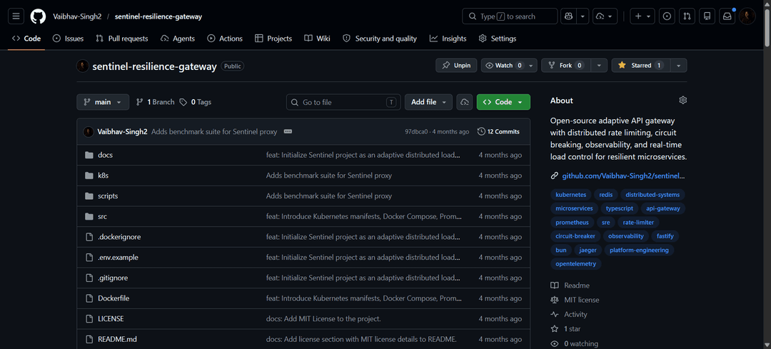The width and height of the screenshot is (771, 349).
Task: Unstar the repository with Starred button
Action: coord(640,66)
